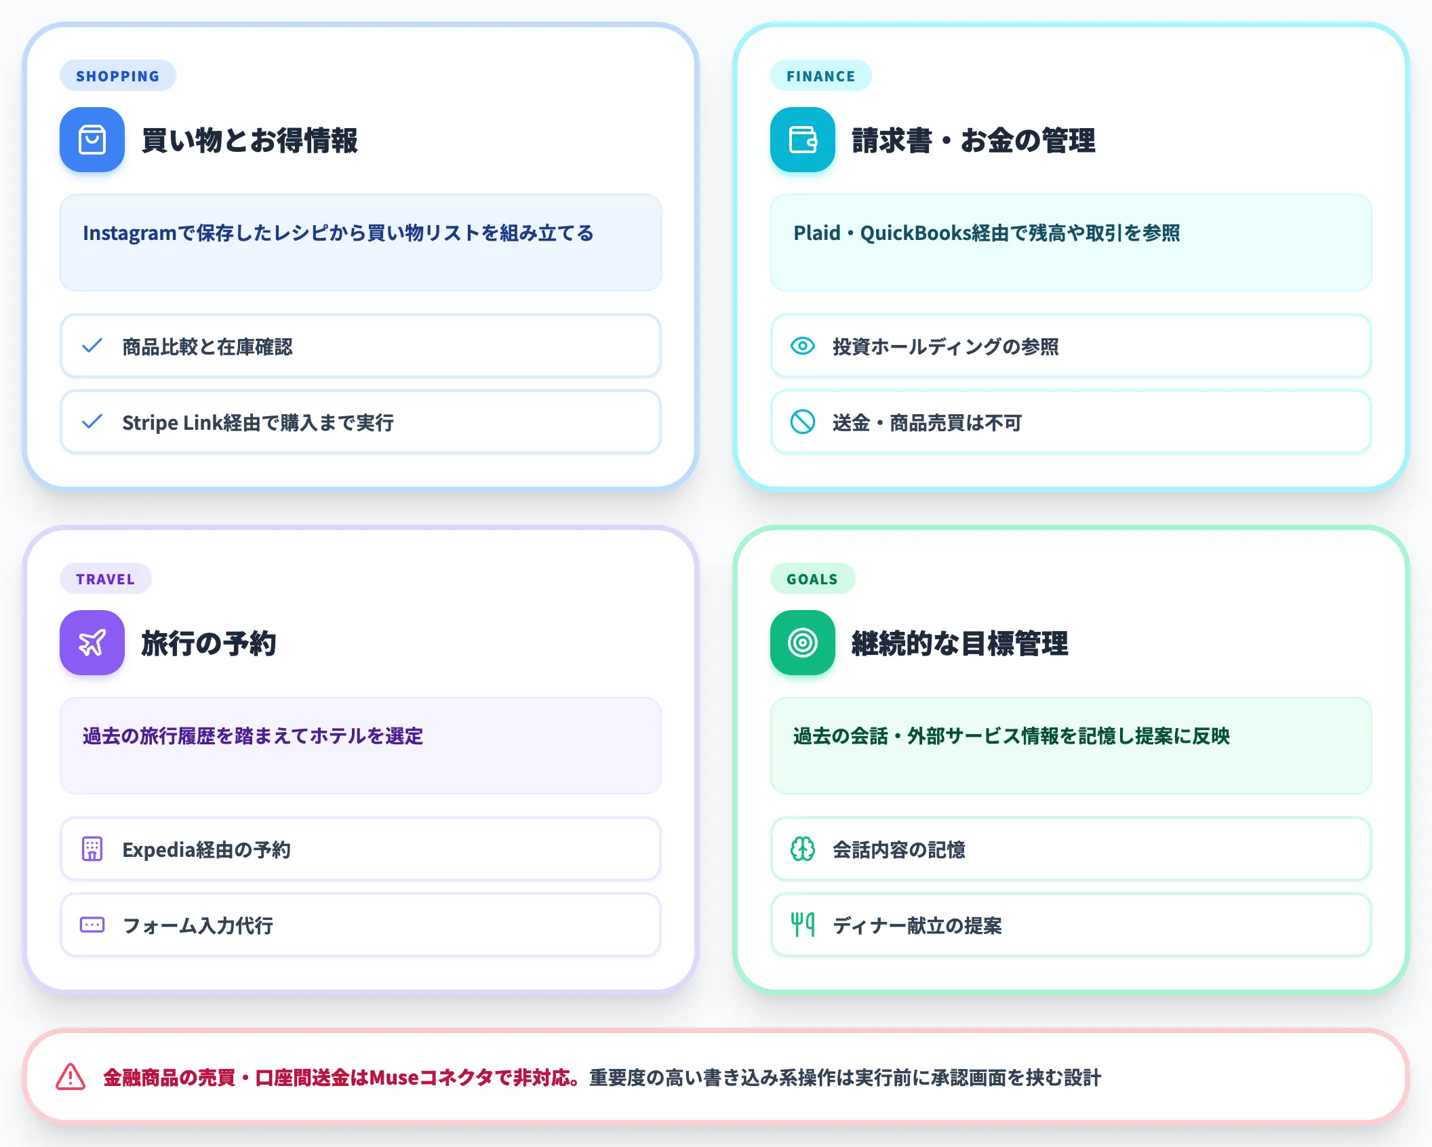
Task: Click the blue shopping bag icon
Action: click(92, 140)
